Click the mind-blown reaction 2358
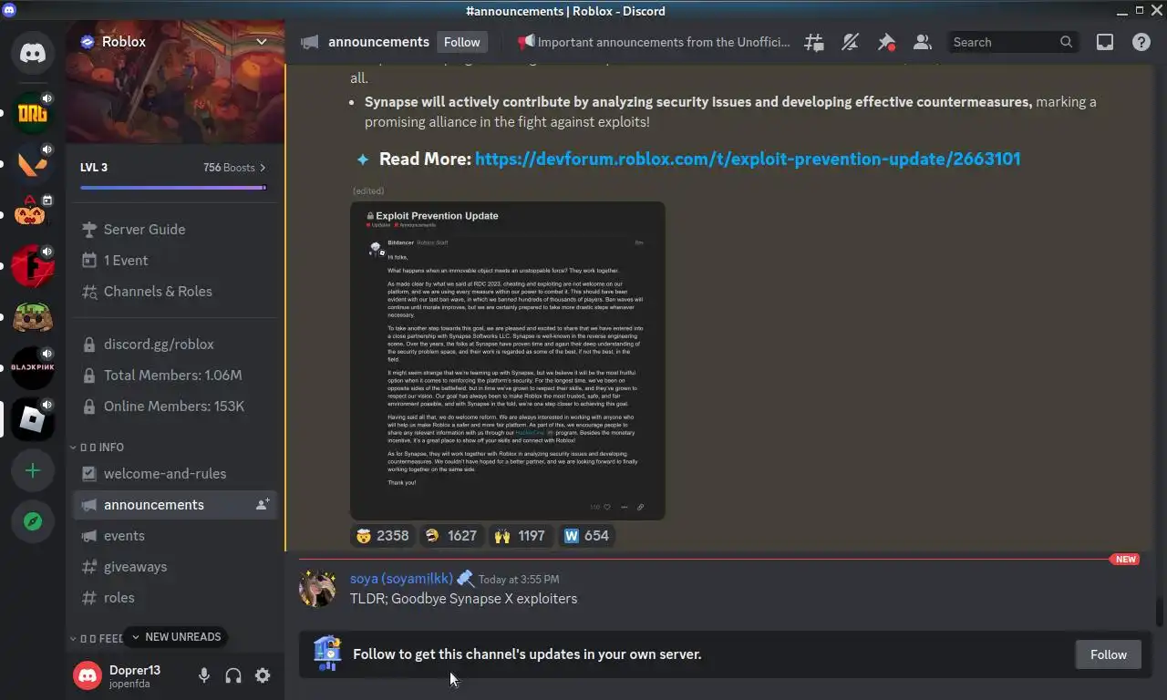The width and height of the screenshot is (1167, 700). pyautogui.click(x=383, y=536)
